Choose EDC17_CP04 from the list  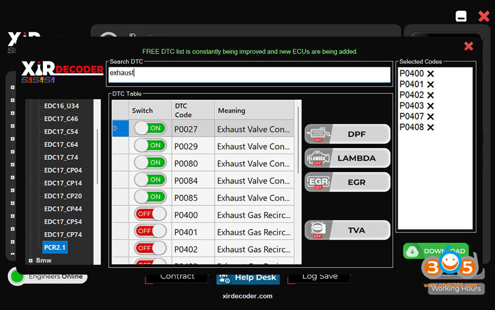click(x=63, y=170)
